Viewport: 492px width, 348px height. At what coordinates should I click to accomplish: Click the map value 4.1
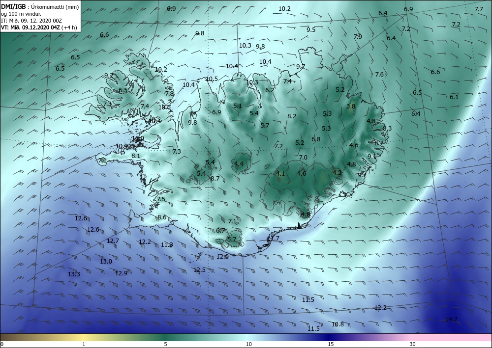click(280, 173)
